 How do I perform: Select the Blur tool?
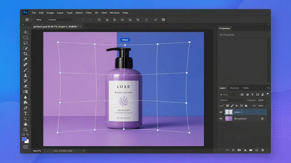coord(25,97)
